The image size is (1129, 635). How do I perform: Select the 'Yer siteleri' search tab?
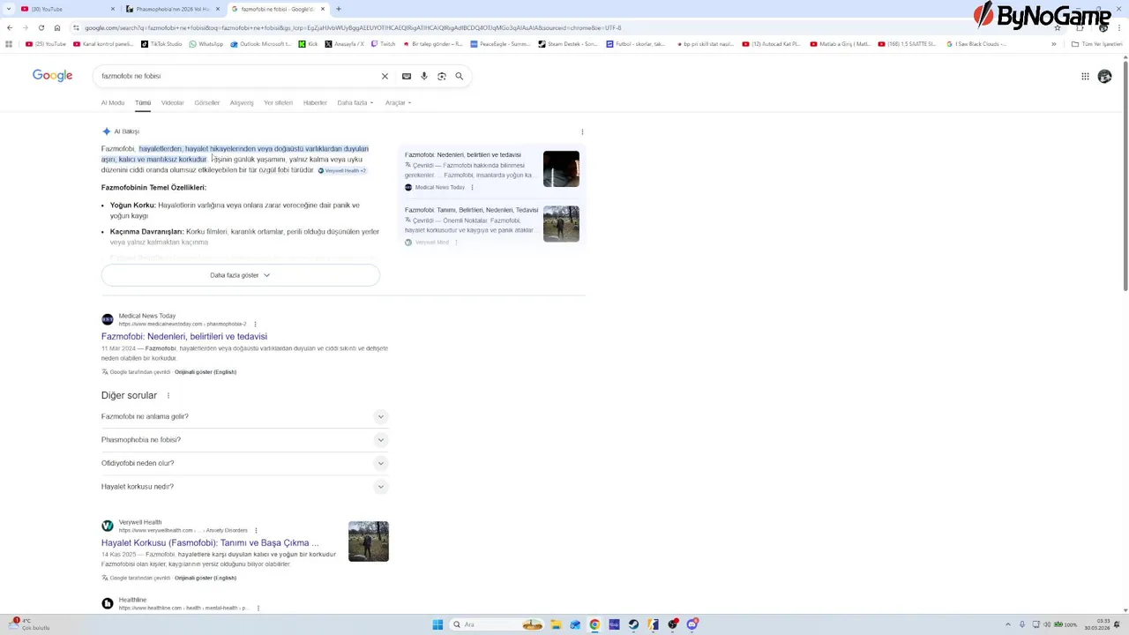pyautogui.click(x=278, y=103)
